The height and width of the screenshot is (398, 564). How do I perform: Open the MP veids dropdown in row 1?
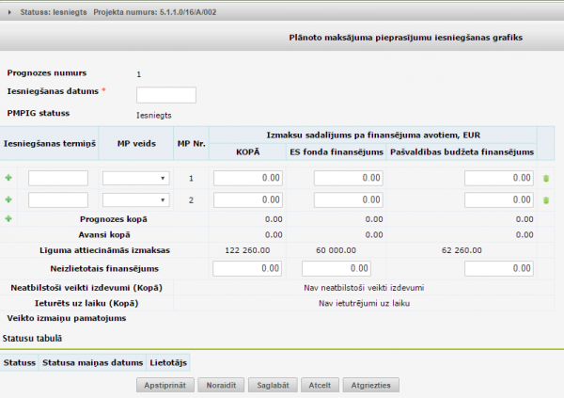click(x=135, y=177)
